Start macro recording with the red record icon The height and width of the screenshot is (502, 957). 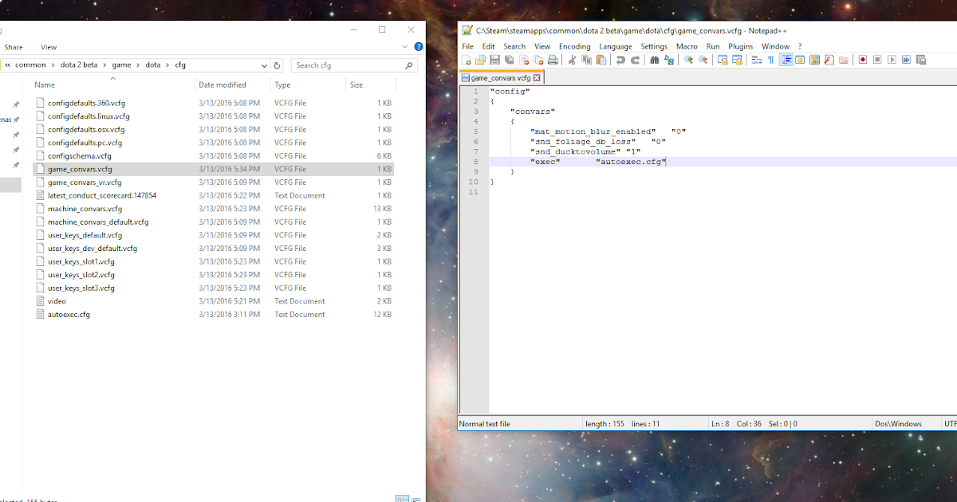coord(862,60)
